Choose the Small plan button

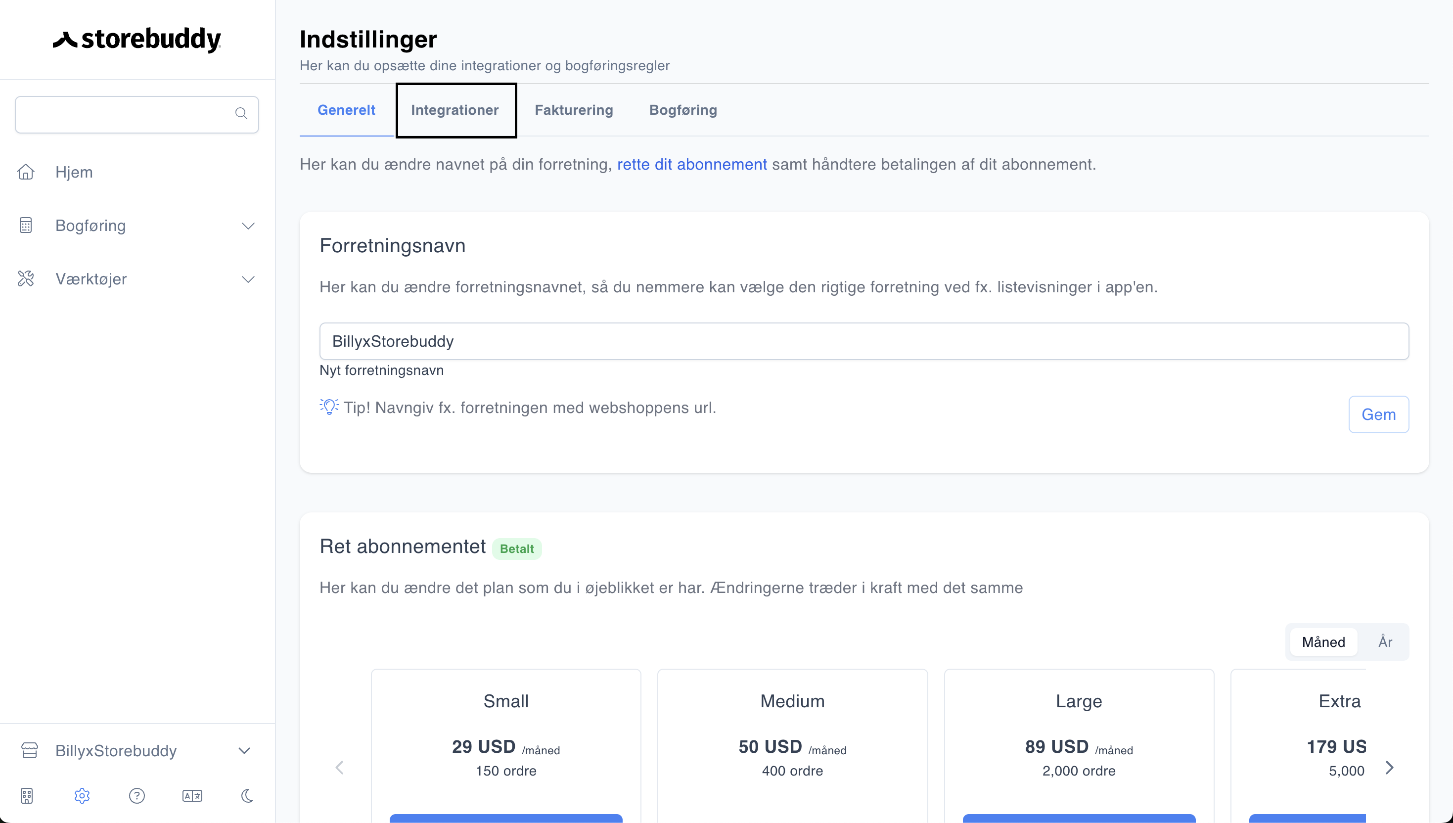tap(506, 818)
